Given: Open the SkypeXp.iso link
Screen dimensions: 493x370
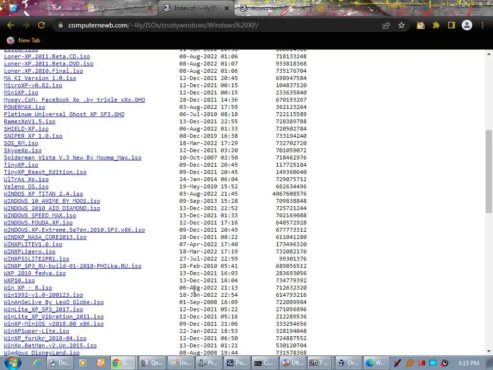Looking at the screenshot, I should 23,150.
